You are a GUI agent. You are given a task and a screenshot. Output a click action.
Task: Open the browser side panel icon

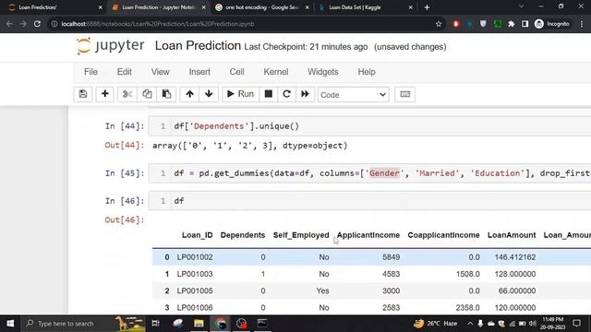tap(525, 24)
